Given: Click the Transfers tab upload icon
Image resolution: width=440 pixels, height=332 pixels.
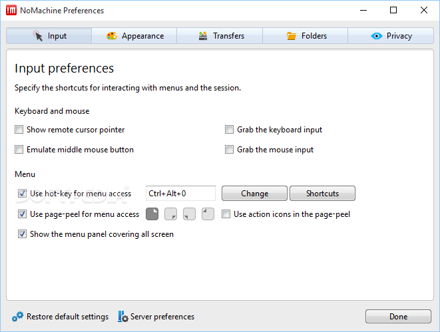Looking at the screenshot, I should [203, 36].
